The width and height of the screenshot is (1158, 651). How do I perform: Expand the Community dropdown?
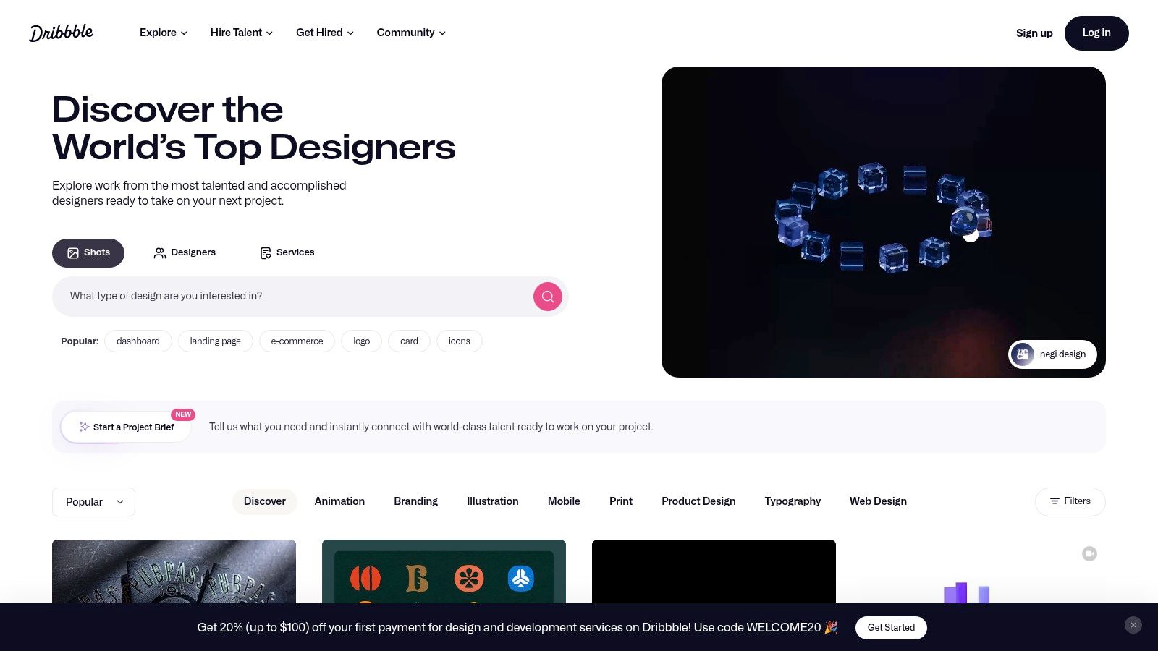(x=410, y=33)
